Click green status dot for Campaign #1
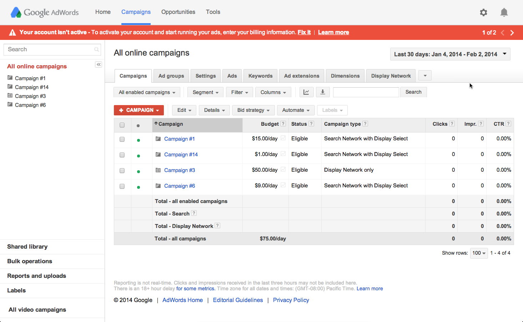 (139, 140)
